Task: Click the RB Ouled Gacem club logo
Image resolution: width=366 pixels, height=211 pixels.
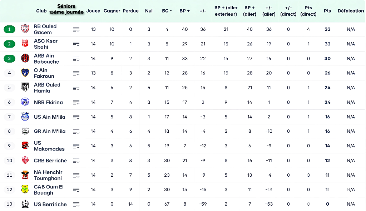Action: 25,29
